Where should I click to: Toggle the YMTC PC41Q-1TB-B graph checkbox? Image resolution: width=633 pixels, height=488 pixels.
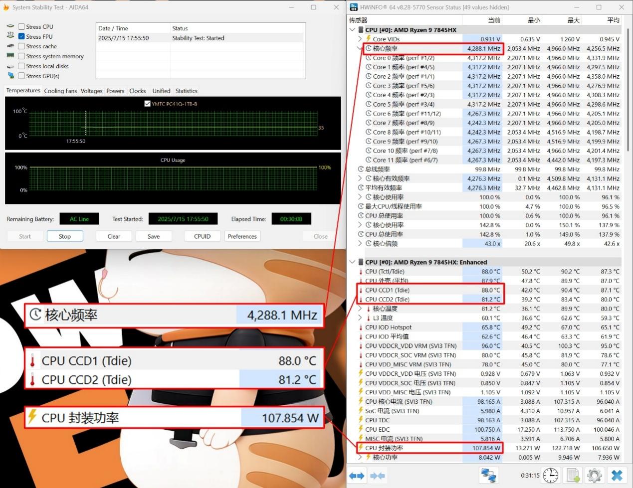point(147,104)
